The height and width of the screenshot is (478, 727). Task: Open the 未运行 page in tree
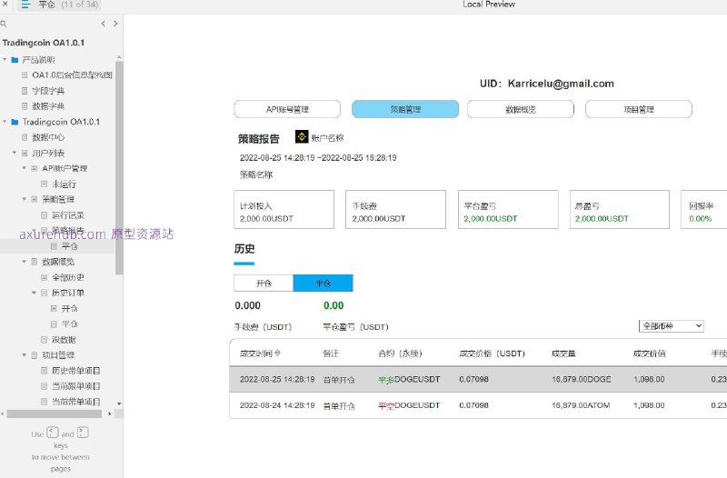(64, 184)
